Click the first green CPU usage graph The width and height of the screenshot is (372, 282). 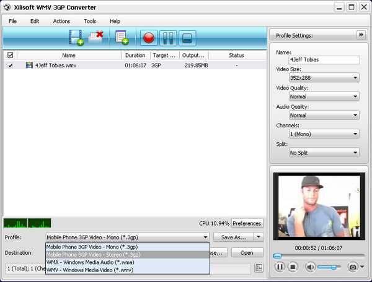(x=15, y=223)
